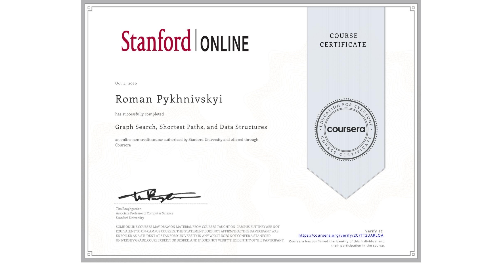Open the verification link coursera.org/verify/2C7TT2UARLQA
This screenshot has height=263, width=503.
point(341,235)
